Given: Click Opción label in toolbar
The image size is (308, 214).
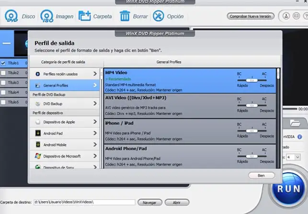Looking at the screenshot, I should click(175, 16).
